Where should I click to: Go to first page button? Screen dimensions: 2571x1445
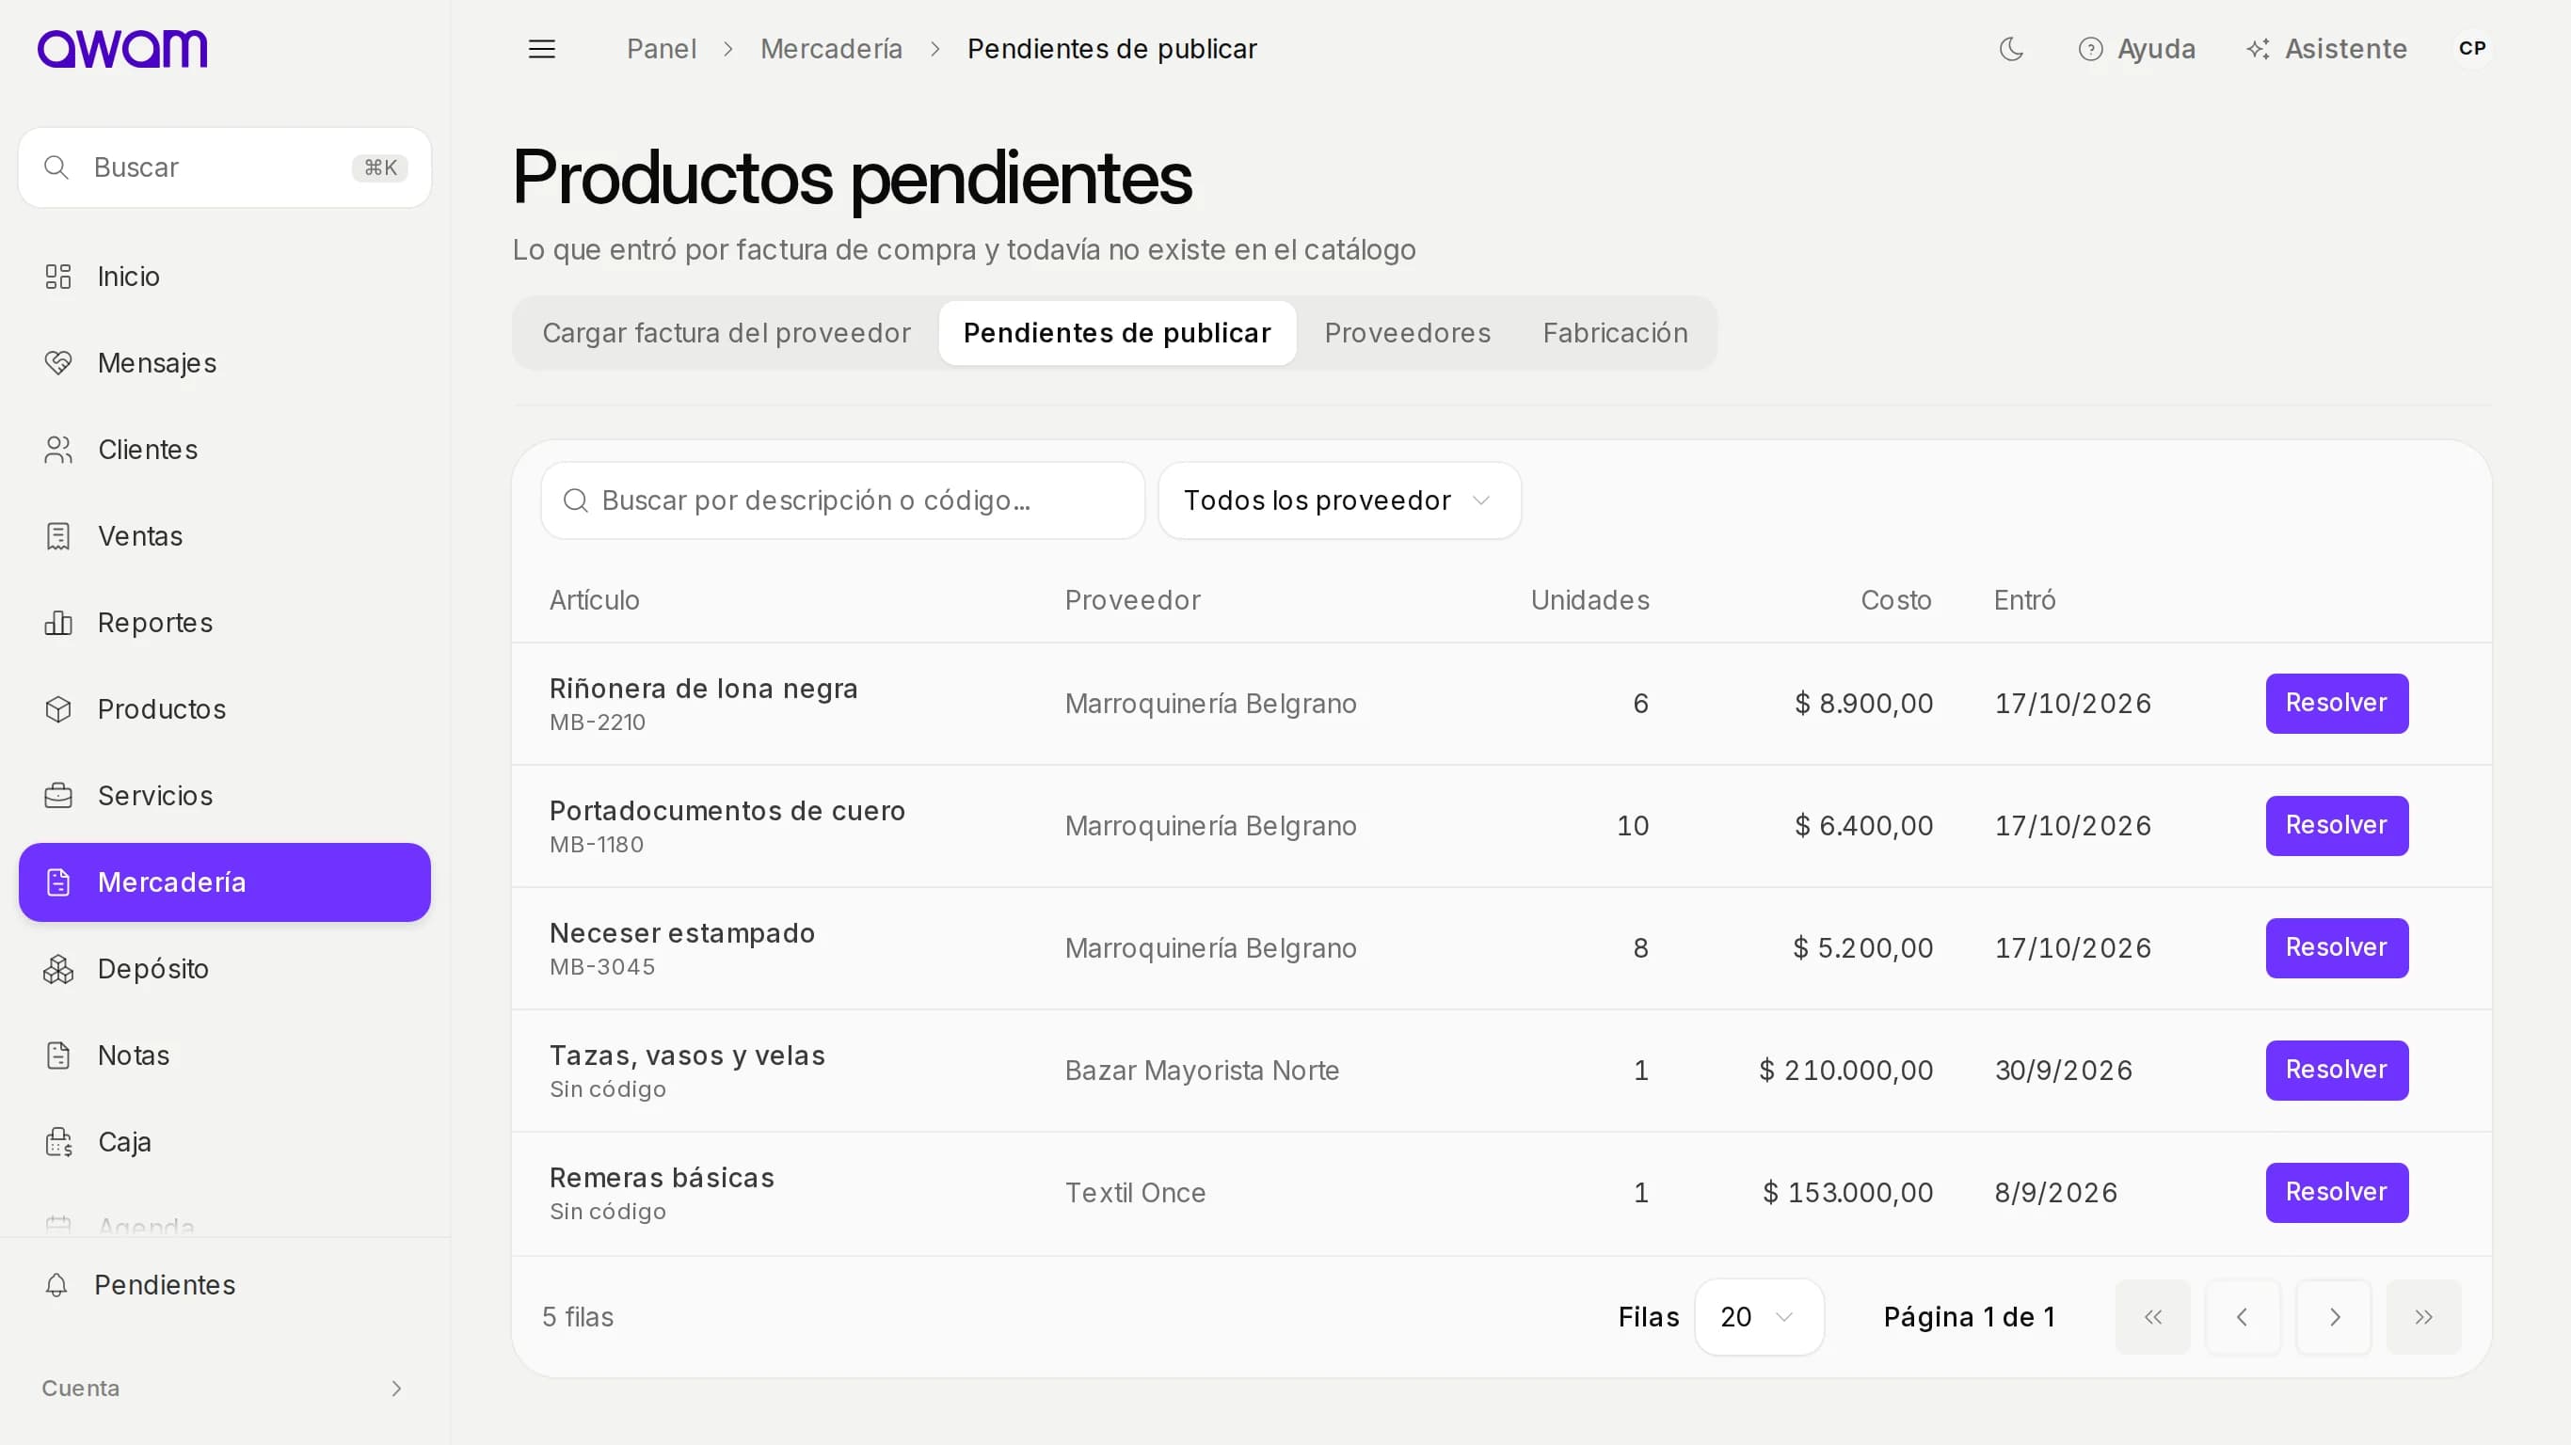pos(2152,1317)
